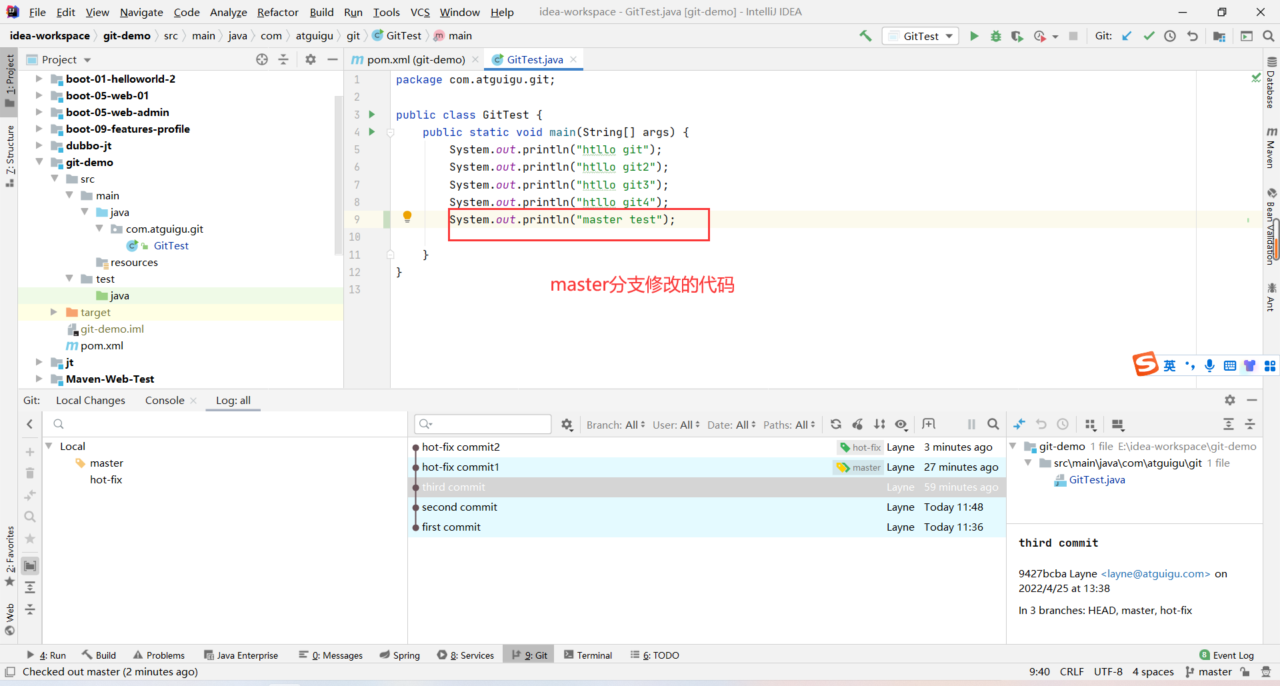Collapse the git-demo project folder

(x=39, y=162)
